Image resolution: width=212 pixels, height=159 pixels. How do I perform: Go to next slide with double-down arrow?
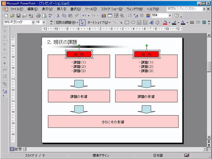[x=209, y=145]
